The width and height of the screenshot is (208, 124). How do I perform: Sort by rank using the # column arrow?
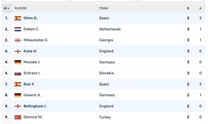pos(6,8)
